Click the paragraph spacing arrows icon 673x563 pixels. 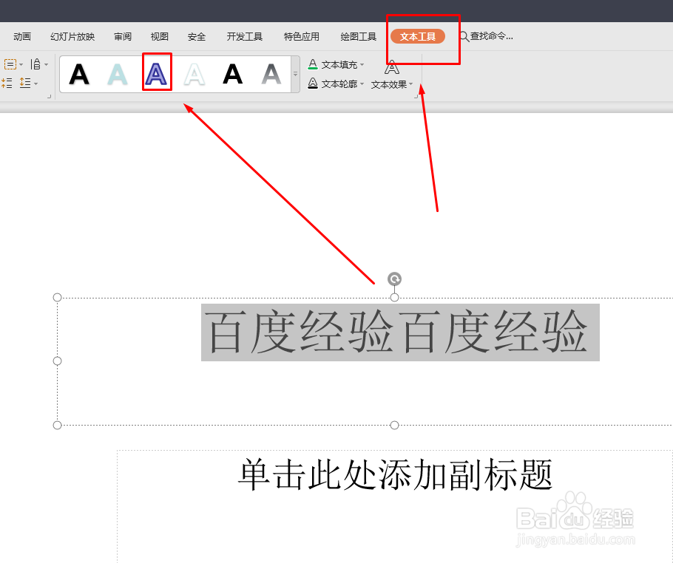7,83
